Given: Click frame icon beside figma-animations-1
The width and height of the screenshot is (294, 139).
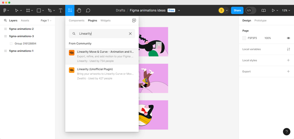Looking at the screenshot, I should 5,51.
